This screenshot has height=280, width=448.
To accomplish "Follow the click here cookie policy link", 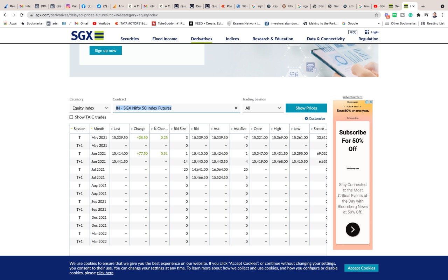I will coord(105,273).
